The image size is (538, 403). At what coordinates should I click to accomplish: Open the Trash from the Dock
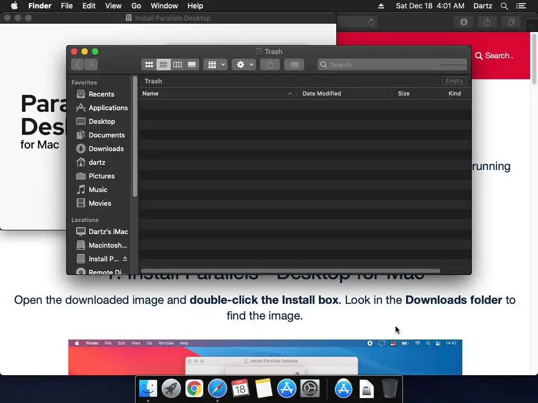click(x=390, y=389)
